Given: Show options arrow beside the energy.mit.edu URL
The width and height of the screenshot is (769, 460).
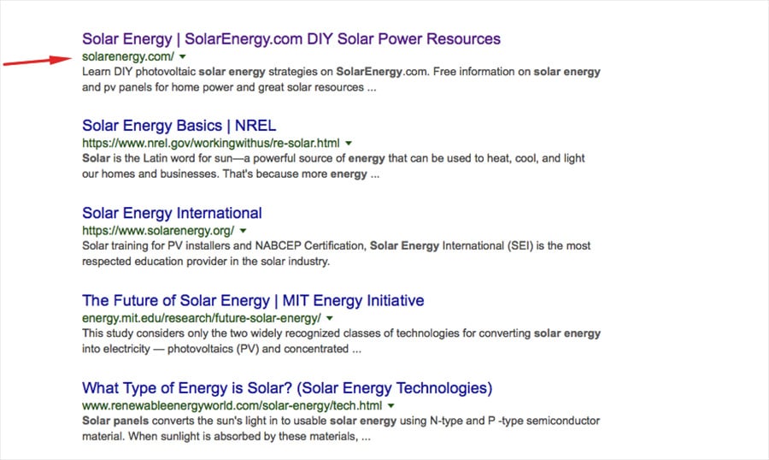Looking at the screenshot, I should tap(329, 318).
